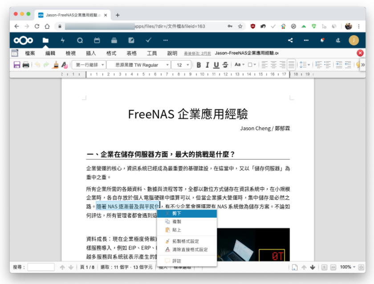Viewport: 374px width, 284px height.
Task: Select the Clone formatting paintbrush icon
Action: [x=55, y=65]
